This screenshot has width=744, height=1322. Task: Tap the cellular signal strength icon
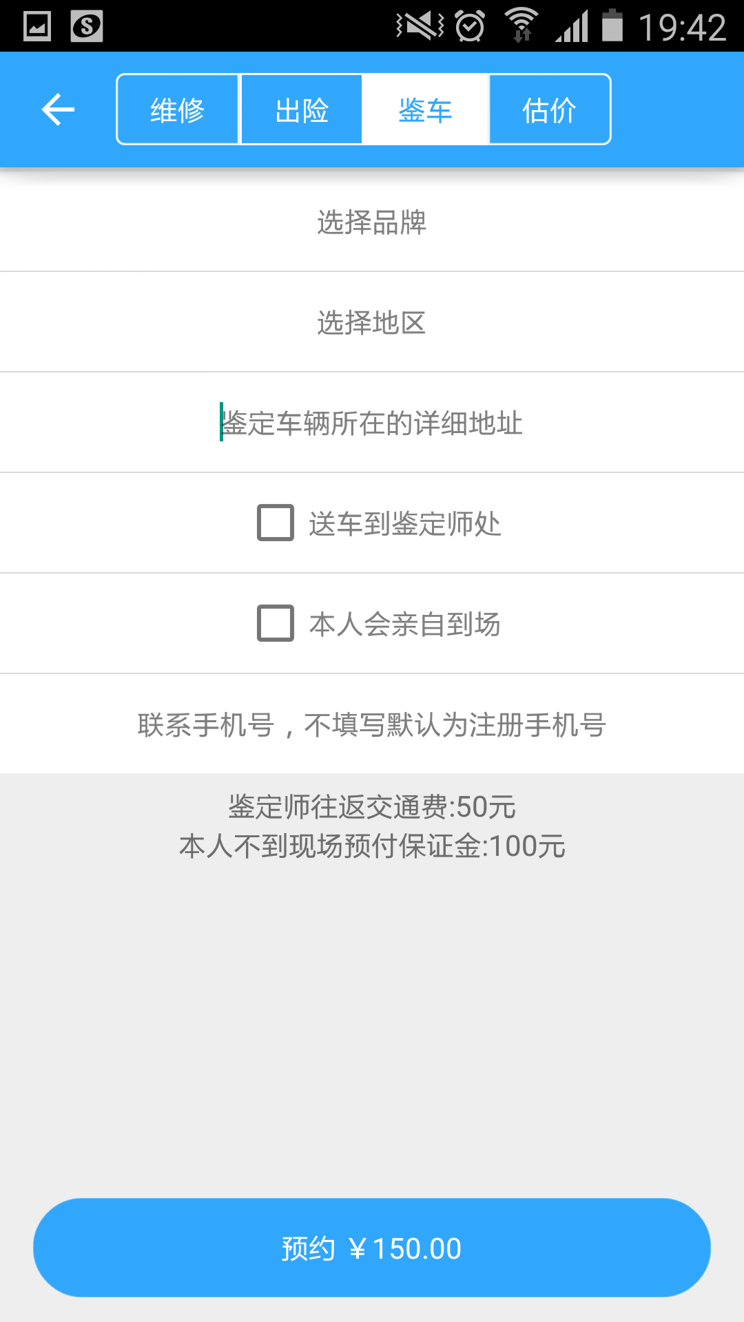(572, 26)
